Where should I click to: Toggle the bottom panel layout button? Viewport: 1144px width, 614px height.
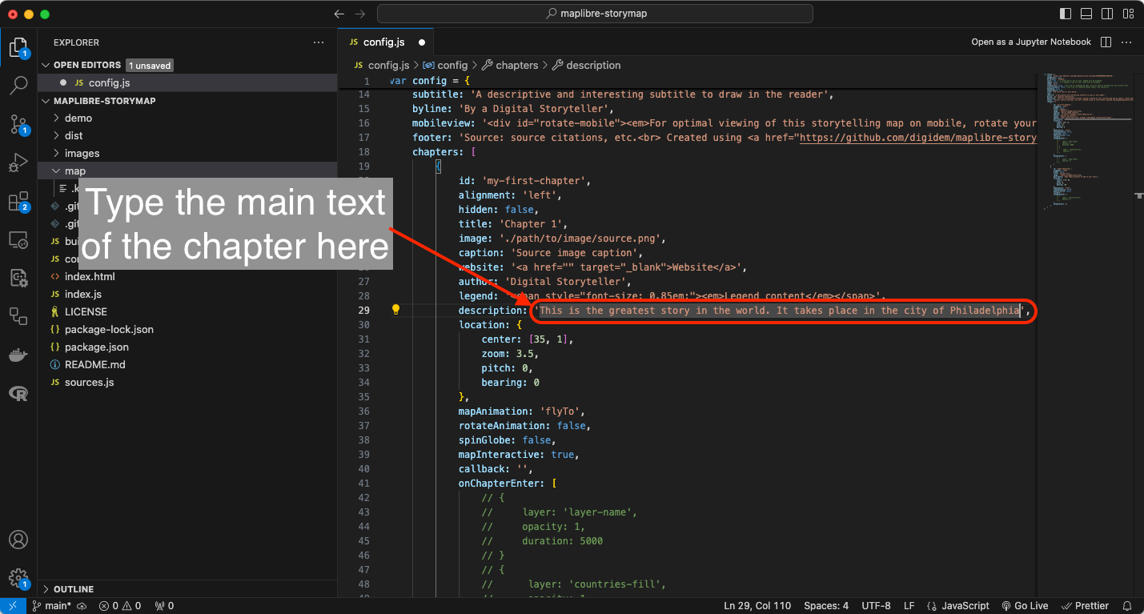pyautogui.click(x=1086, y=14)
